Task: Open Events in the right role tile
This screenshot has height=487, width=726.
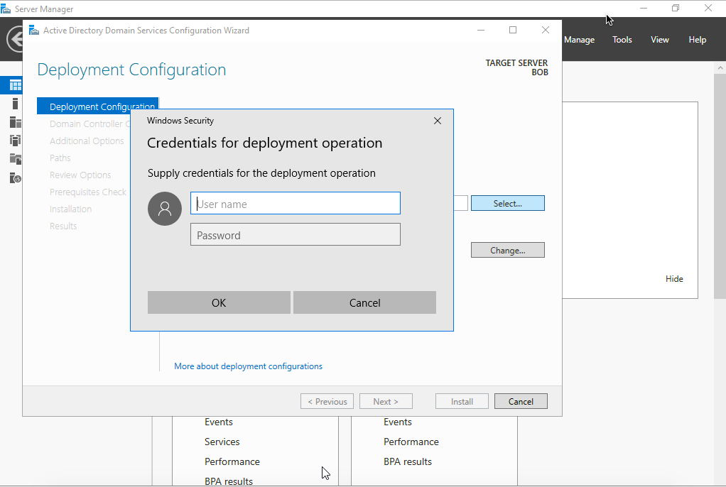Action: 397,422
